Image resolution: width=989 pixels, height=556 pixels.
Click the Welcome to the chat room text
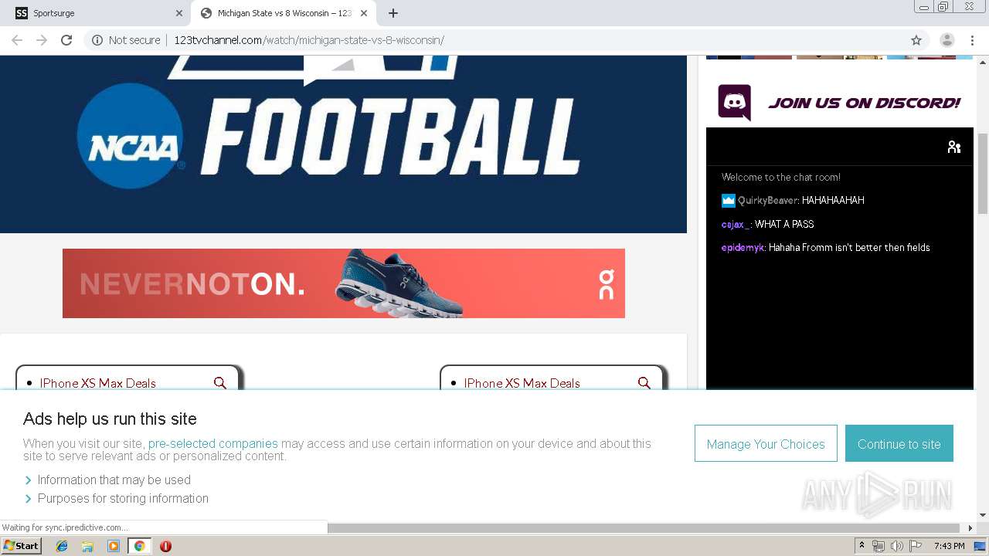(x=780, y=177)
